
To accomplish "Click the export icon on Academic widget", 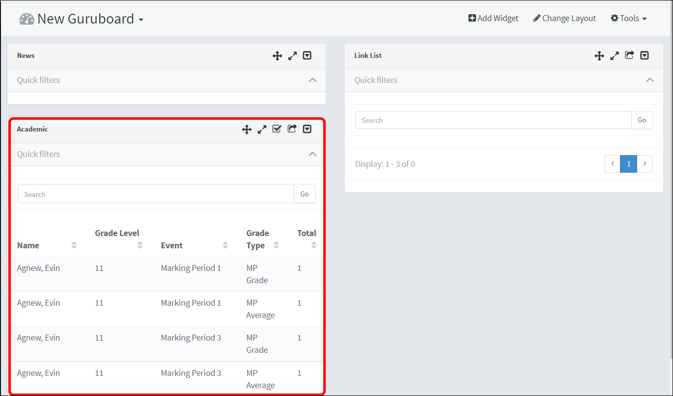I will pyautogui.click(x=292, y=129).
